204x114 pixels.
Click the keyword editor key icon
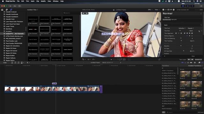15,6
